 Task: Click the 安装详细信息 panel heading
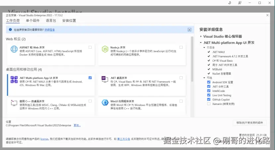tap(211, 29)
